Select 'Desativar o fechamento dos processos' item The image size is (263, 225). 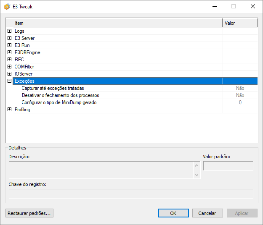[x=60, y=95]
